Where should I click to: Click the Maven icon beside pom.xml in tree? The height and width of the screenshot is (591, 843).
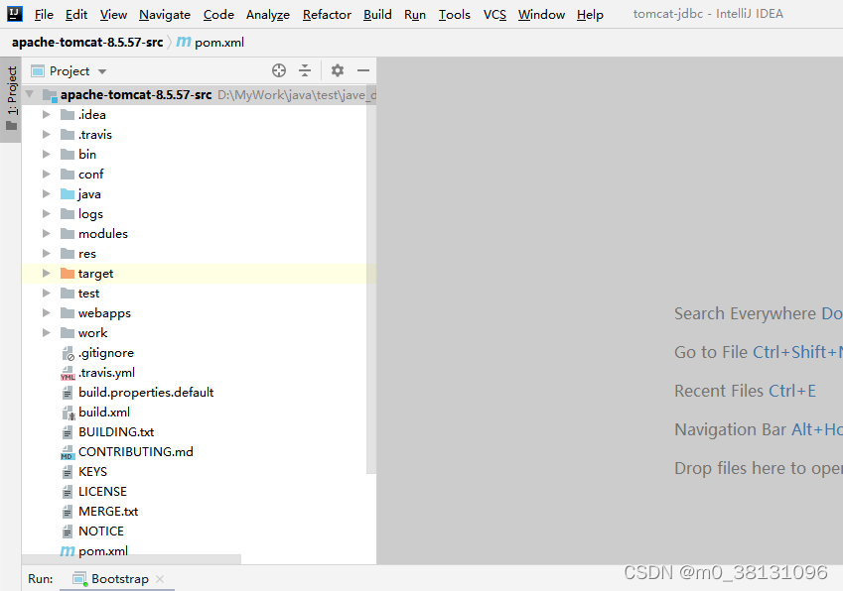tap(68, 550)
